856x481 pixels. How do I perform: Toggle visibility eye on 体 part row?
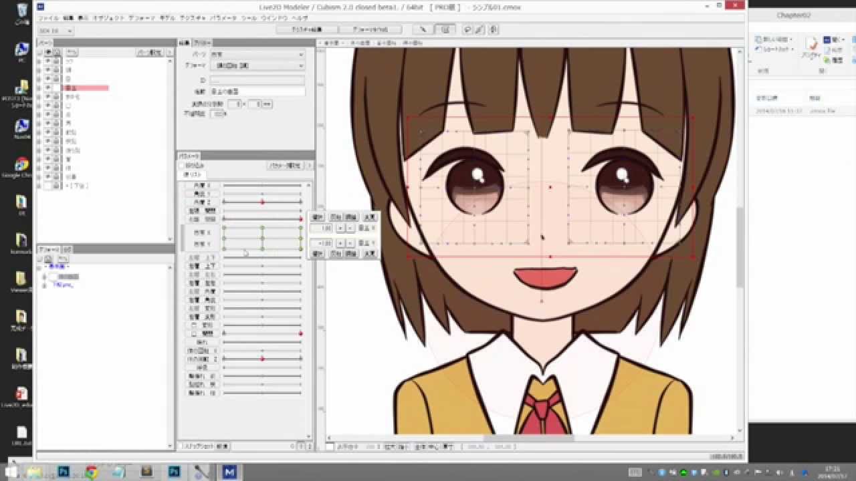click(x=48, y=168)
